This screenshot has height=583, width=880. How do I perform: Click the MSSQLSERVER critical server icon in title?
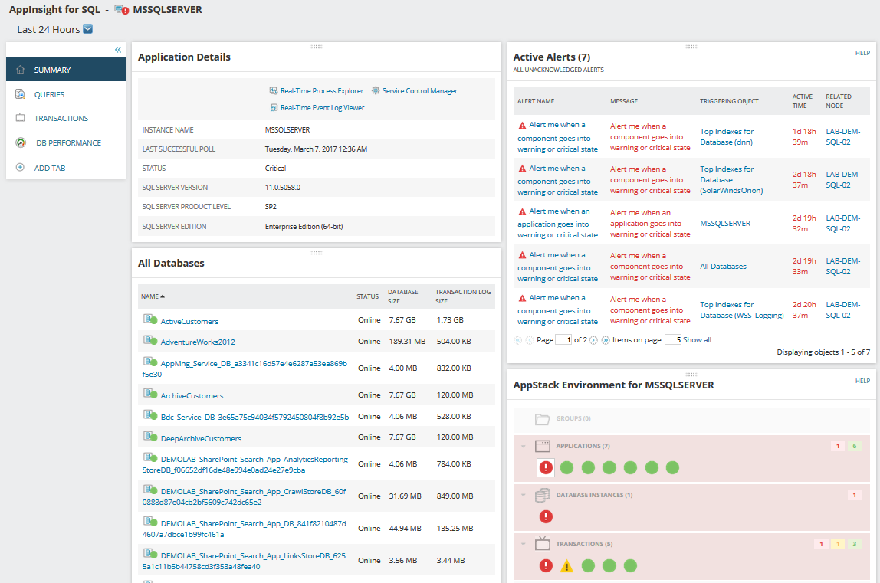coord(121,9)
